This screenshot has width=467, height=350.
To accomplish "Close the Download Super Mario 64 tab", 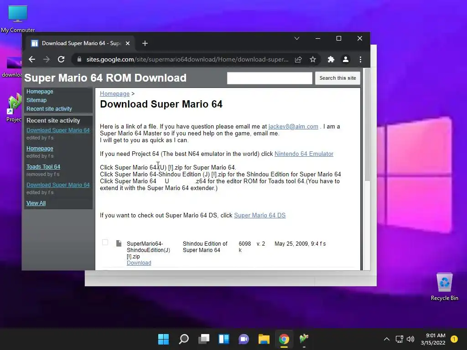I will (128, 43).
